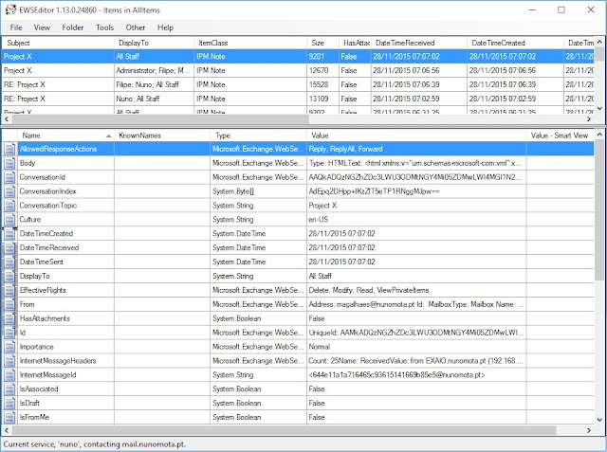Click the items list scroll left arrow

(x=7, y=119)
